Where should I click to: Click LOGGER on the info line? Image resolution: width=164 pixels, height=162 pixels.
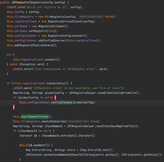coord(11,7)
